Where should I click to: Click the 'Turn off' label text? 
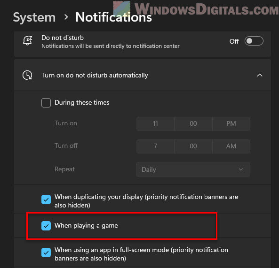pyautogui.click(x=66, y=145)
